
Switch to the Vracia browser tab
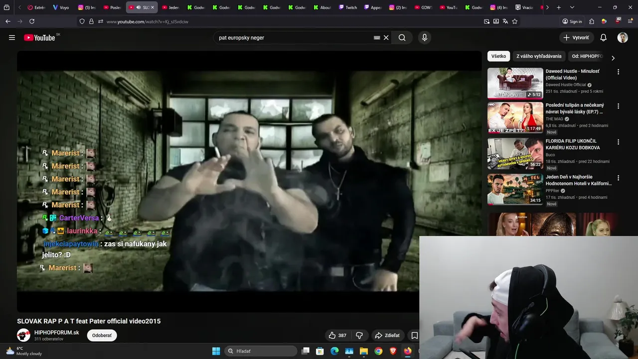525,7
